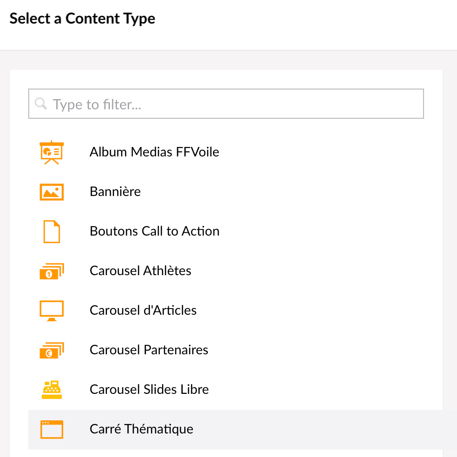Pick Carousel Slides Libre content type
Viewport: 457px width, 457px height.
click(149, 389)
